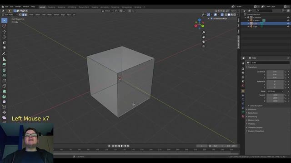Click the Scale X value field
291x163 pixels.
click(275, 95)
